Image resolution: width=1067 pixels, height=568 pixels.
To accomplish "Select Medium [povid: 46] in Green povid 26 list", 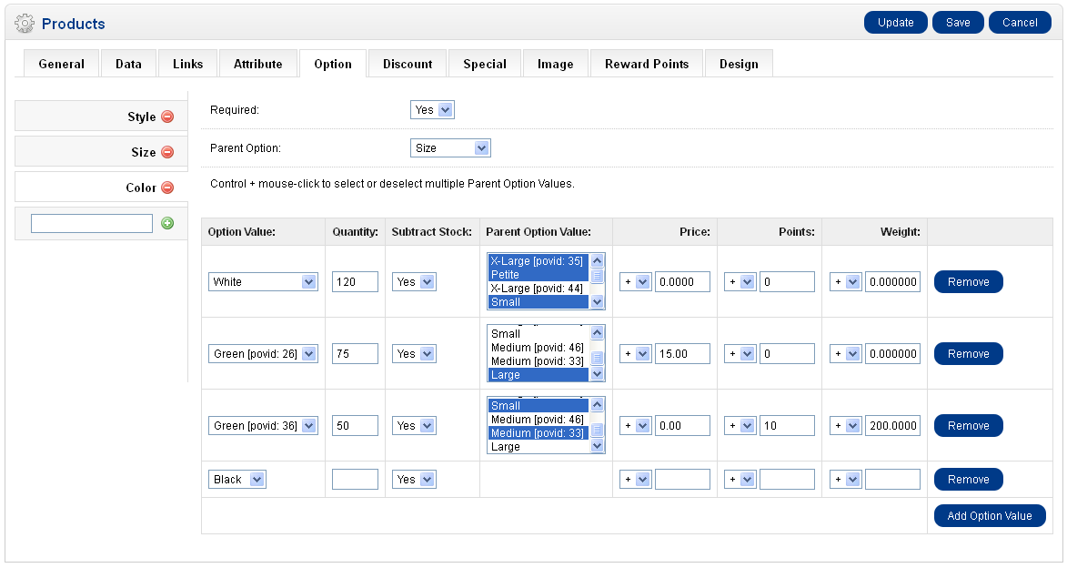I will 539,348.
